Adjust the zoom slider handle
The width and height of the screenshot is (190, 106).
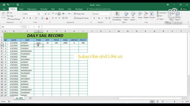click(x=175, y=102)
